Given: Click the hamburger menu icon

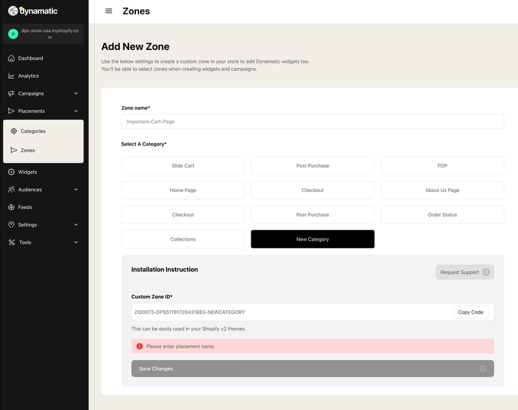Looking at the screenshot, I should 108,11.
